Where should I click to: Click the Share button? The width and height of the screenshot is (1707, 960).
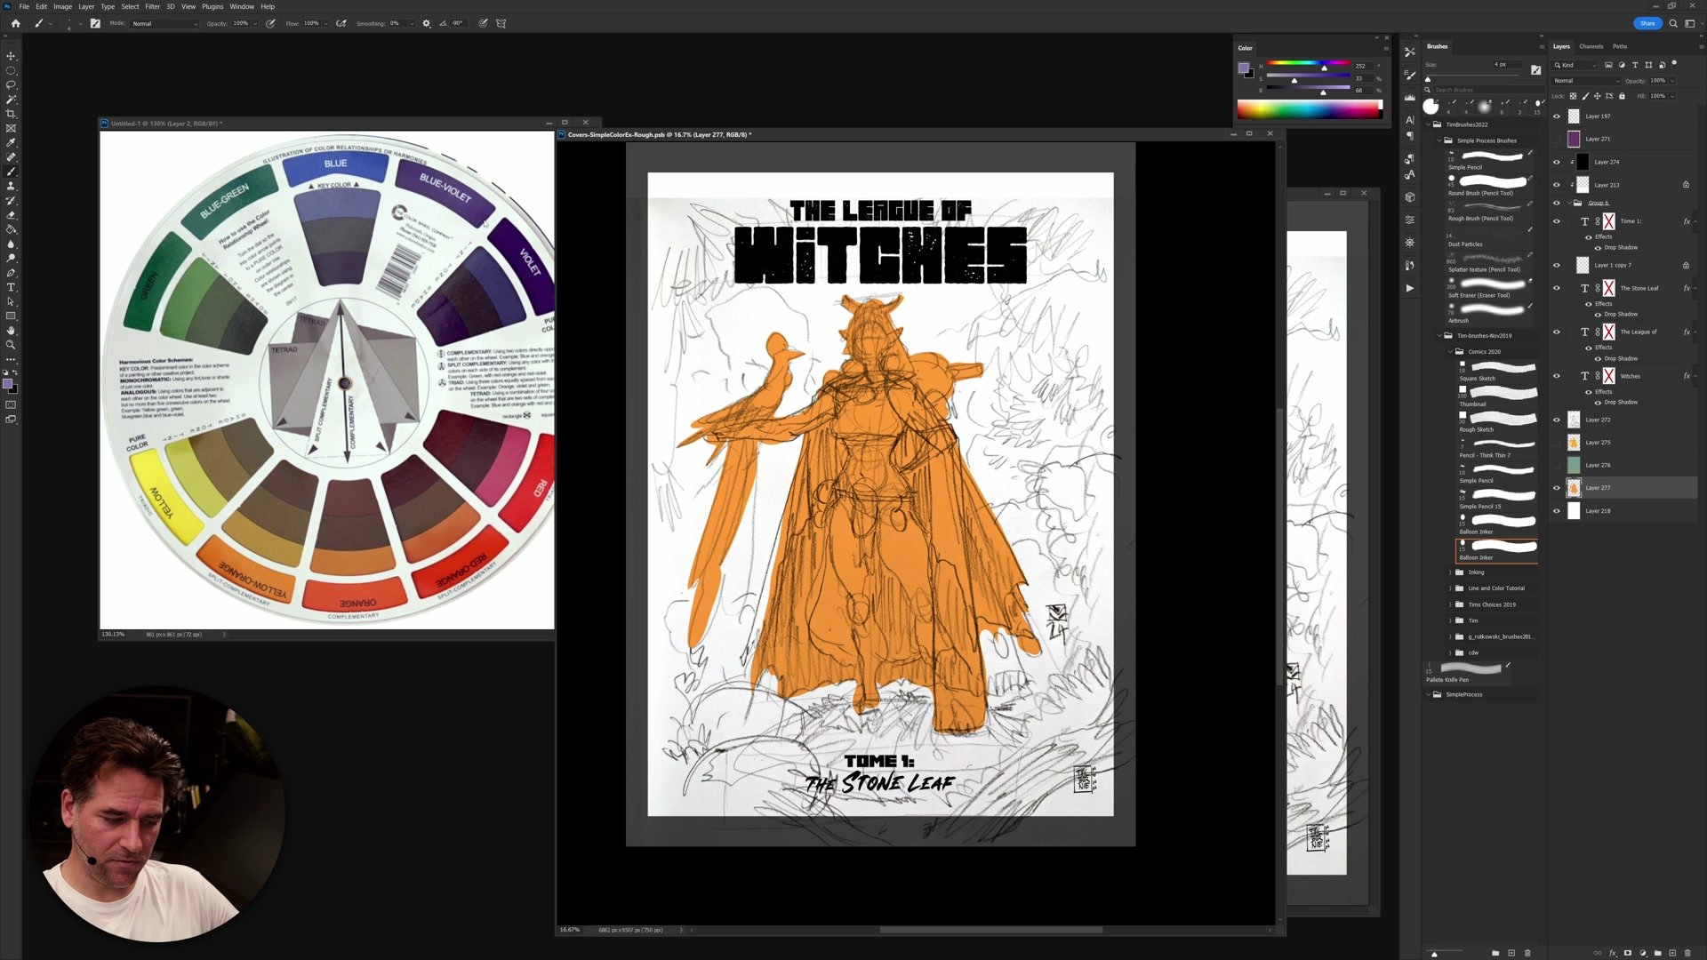point(1647,23)
